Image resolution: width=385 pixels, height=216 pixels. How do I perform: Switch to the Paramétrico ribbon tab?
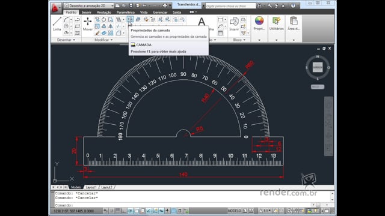click(126, 12)
